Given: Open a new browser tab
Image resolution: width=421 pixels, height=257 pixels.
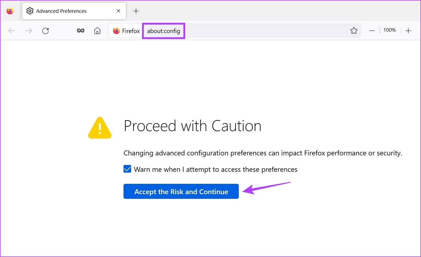Looking at the screenshot, I should click(136, 11).
